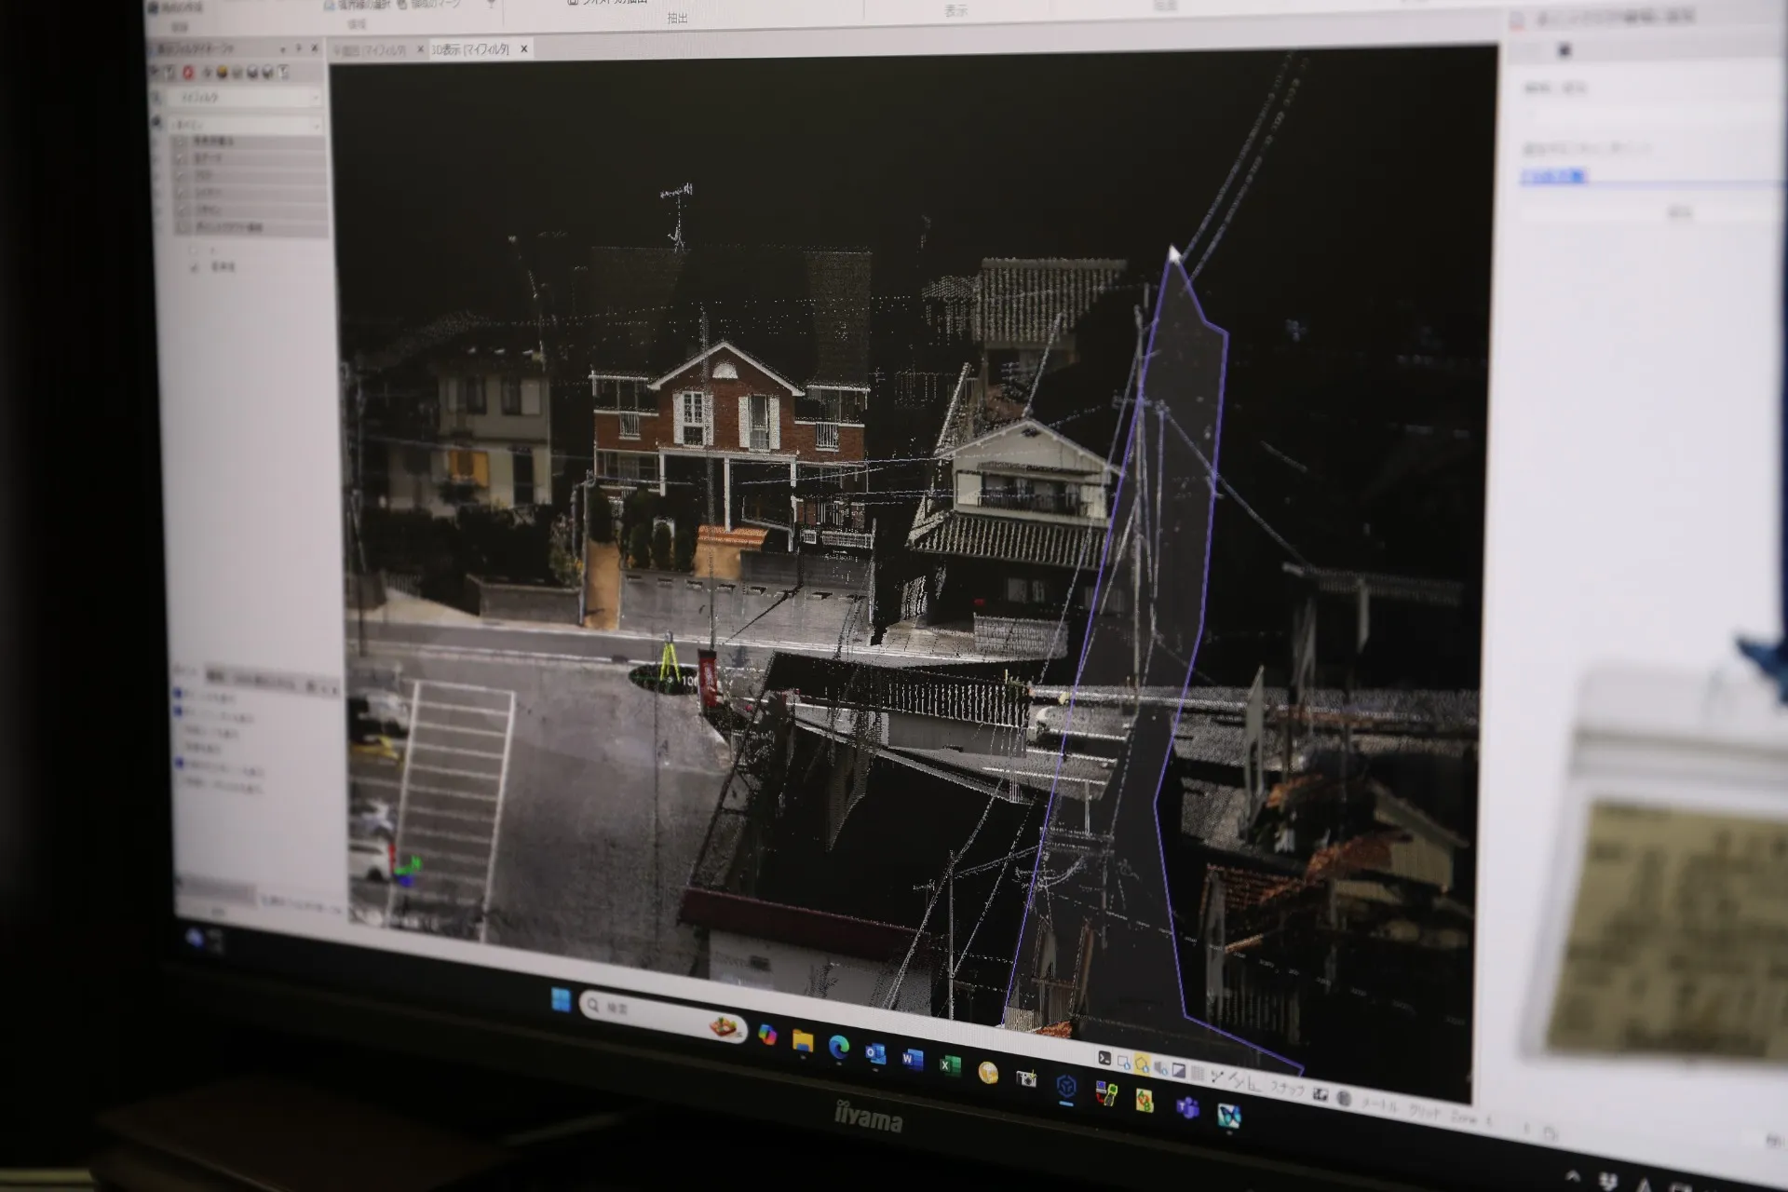Close the 平面図 [マイフィルタ] tab
This screenshot has height=1192, width=1788.
pyautogui.click(x=421, y=49)
